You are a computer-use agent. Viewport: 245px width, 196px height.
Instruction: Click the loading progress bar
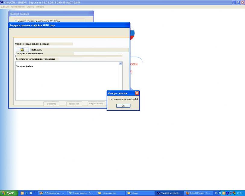[69, 56]
